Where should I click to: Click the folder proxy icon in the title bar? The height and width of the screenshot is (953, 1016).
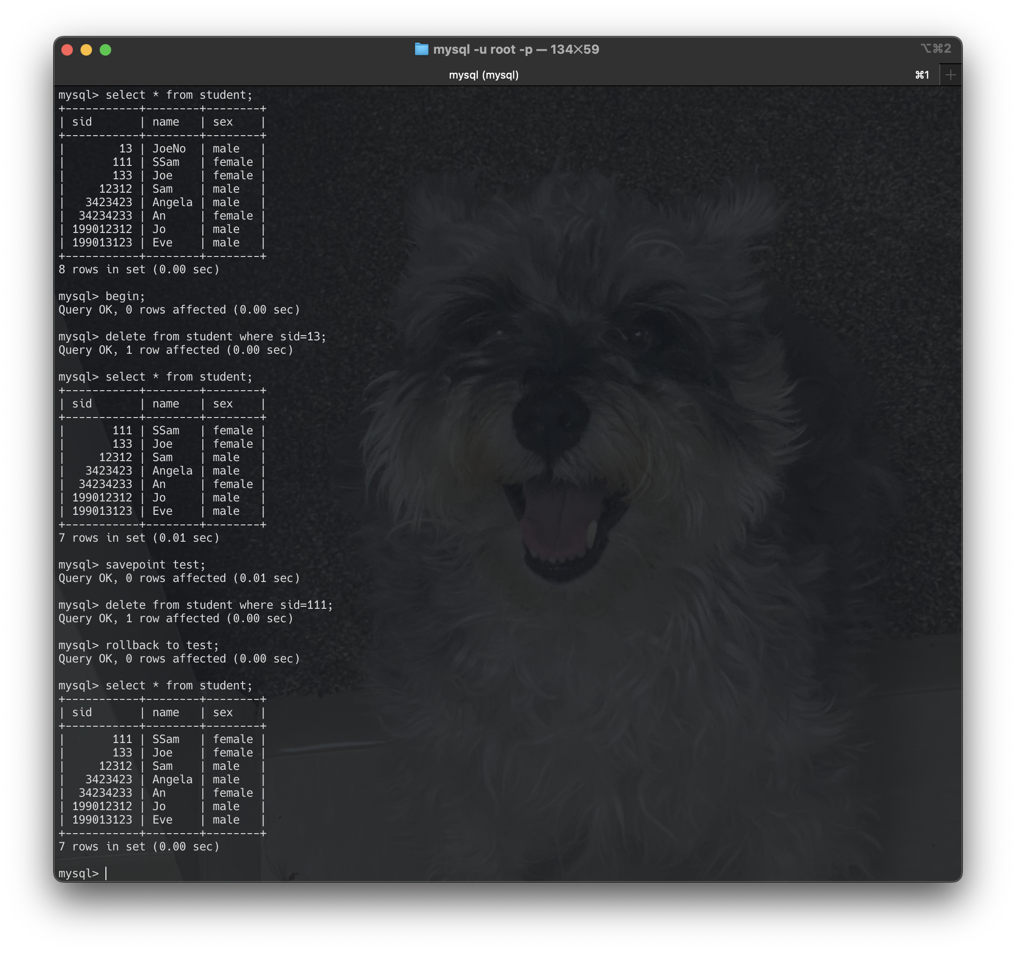pos(422,49)
